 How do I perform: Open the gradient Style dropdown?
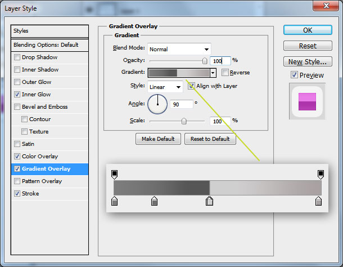pos(165,87)
